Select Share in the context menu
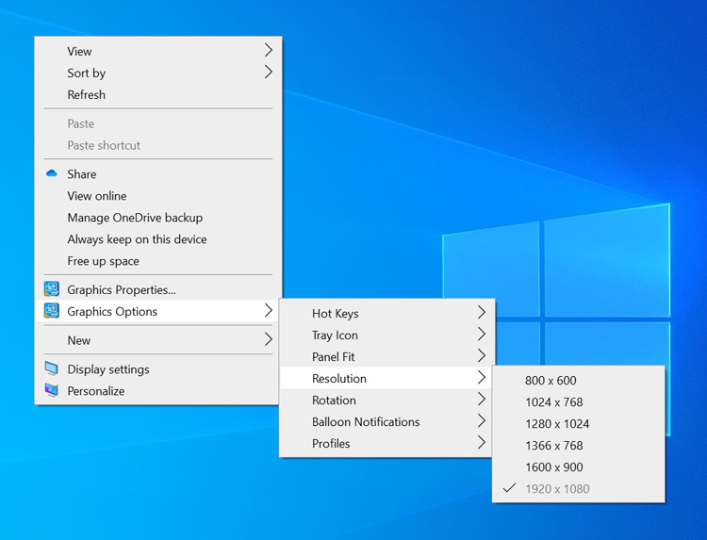The width and height of the screenshot is (707, 540). (158, 174)
